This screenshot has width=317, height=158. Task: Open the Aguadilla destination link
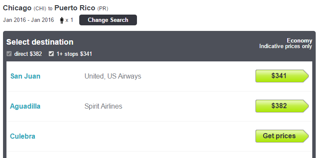(25, 106)
